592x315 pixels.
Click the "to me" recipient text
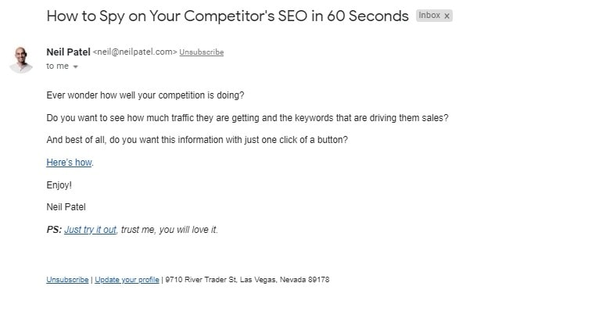[56, 66]
